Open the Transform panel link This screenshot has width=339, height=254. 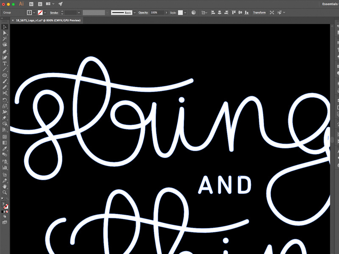click(x=259, y=13)
